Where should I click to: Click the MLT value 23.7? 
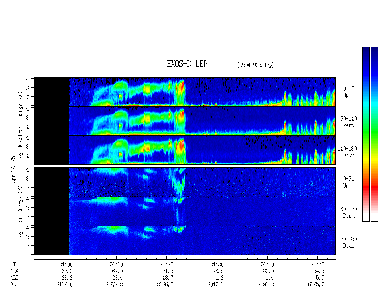point(168,278)
